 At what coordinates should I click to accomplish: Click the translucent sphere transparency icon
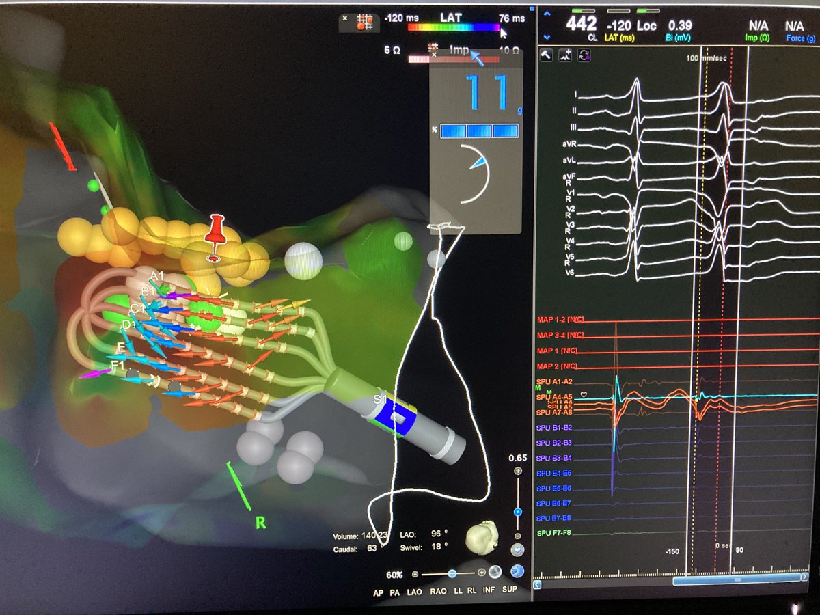[495, 573]
